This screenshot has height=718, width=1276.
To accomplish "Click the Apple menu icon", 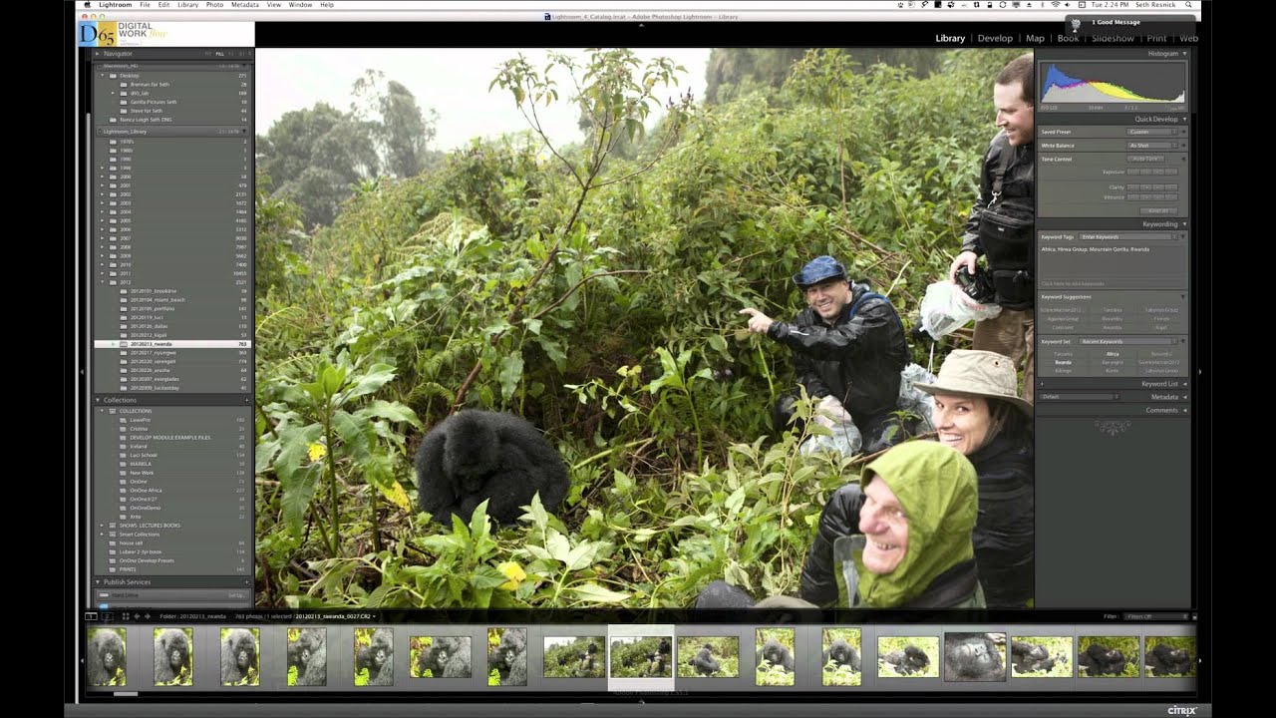I will pos(88,5).
